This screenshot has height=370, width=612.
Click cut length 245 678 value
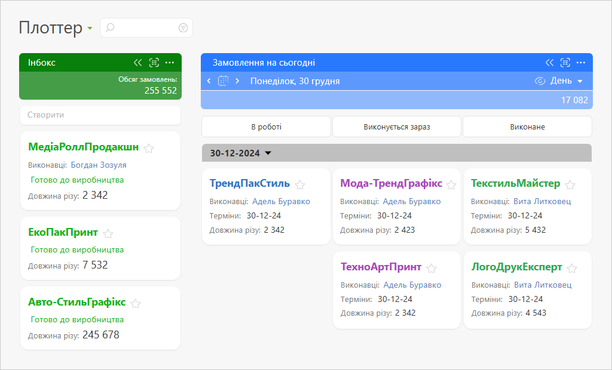pos(101,335)
